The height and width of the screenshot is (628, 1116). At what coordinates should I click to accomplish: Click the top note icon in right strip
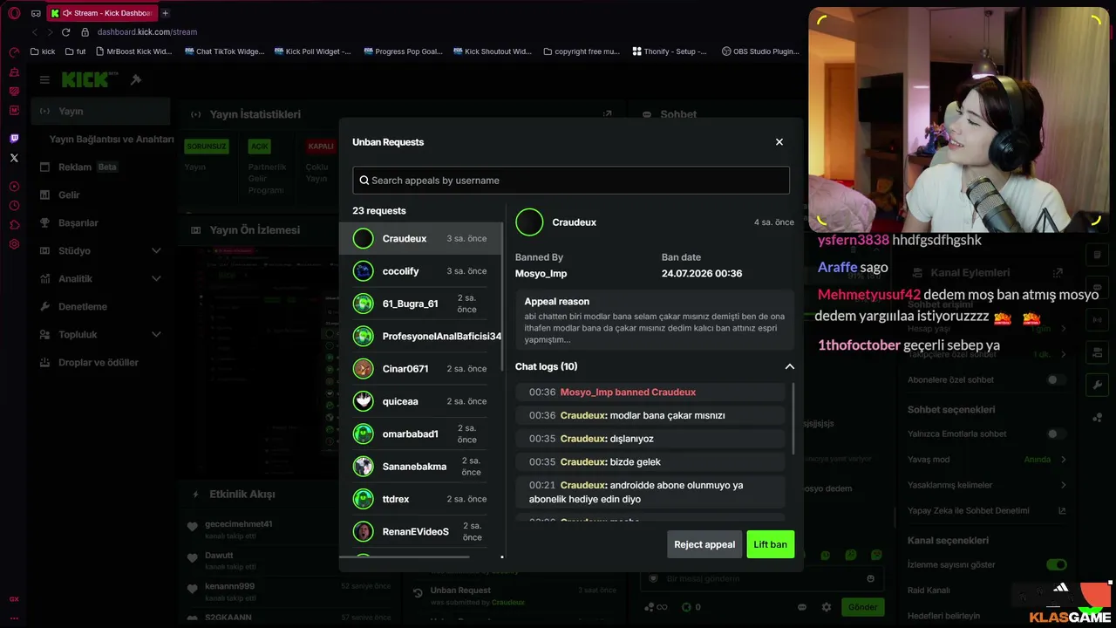click(x=1097, y=255)
